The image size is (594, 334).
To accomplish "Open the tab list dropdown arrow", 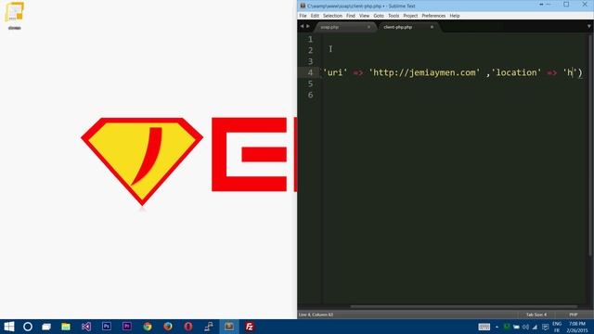I will pos(589,27).
